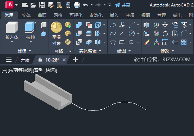Select the 3D Rotate gizmo icon
This screenshot has width=194, height=136.
(x=156, y=33)
